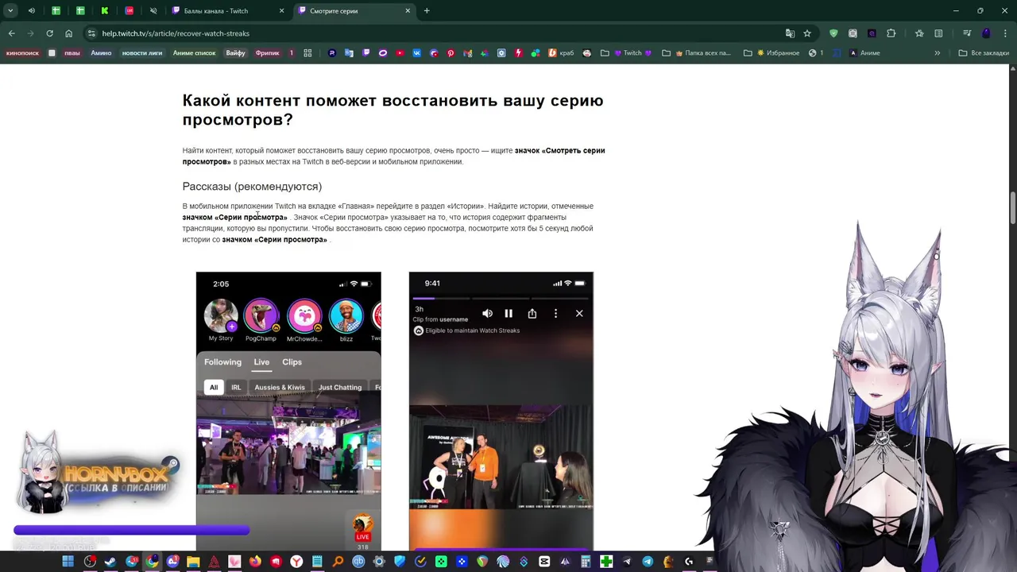Click the story progress bar at top

501,299
